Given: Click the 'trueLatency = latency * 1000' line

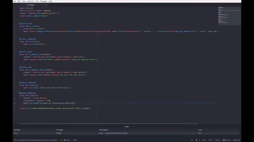Looking at the screenshot, I should (x=37, y=101).
